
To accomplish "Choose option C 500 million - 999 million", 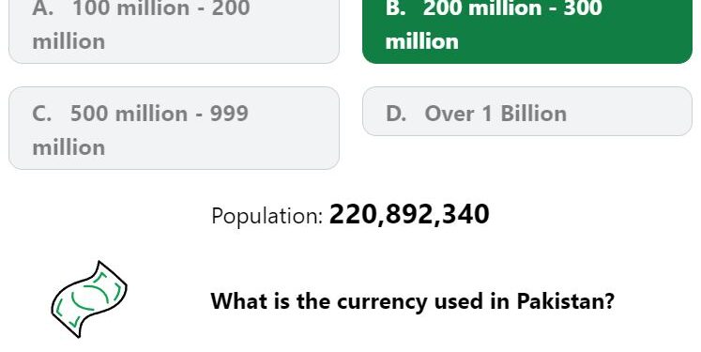I will 174,128.
